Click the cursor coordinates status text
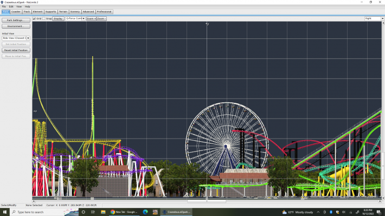Screen dimensions: 385x216 coord(72,205)
